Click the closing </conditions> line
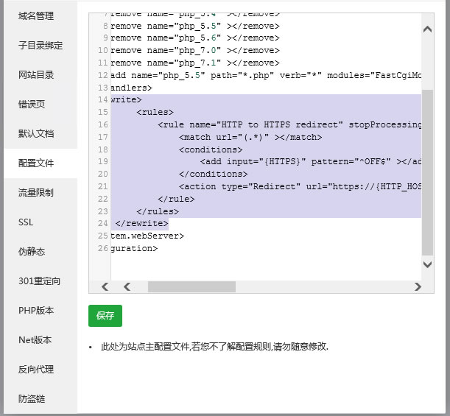450x416 pixels. click(x=214, y=174)
